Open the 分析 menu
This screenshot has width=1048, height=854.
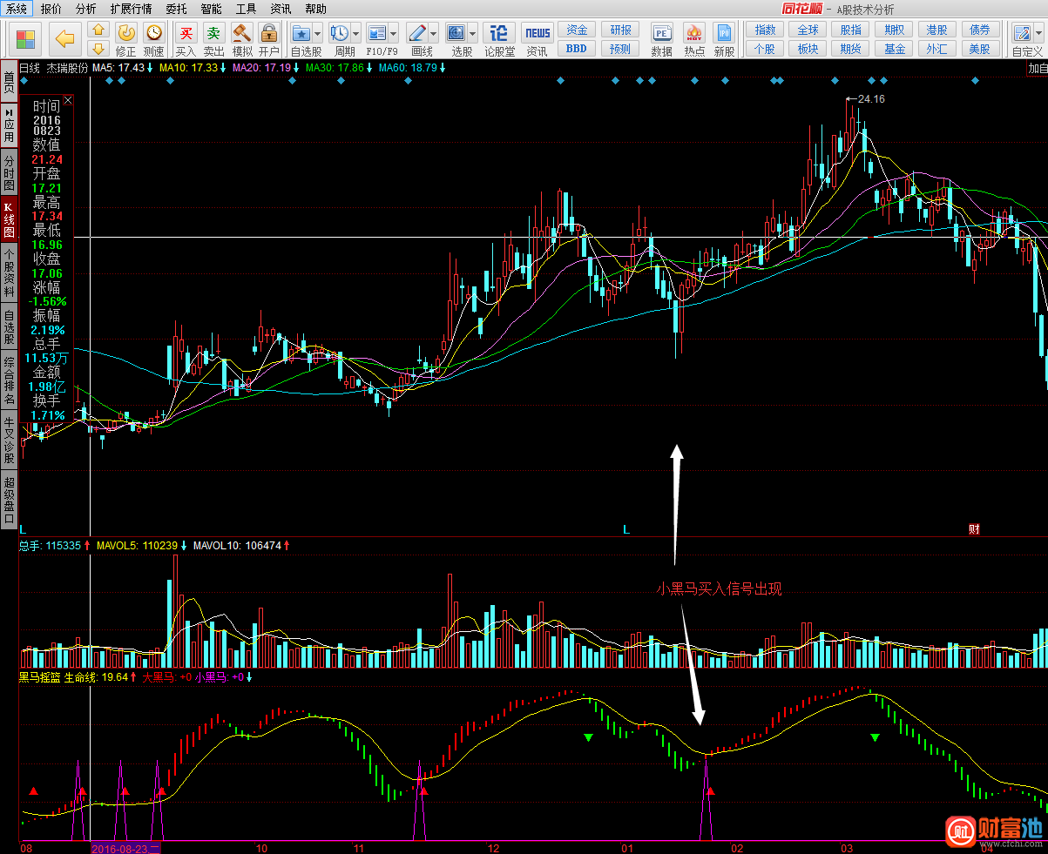pyautogui.click(x=86, y=9)
